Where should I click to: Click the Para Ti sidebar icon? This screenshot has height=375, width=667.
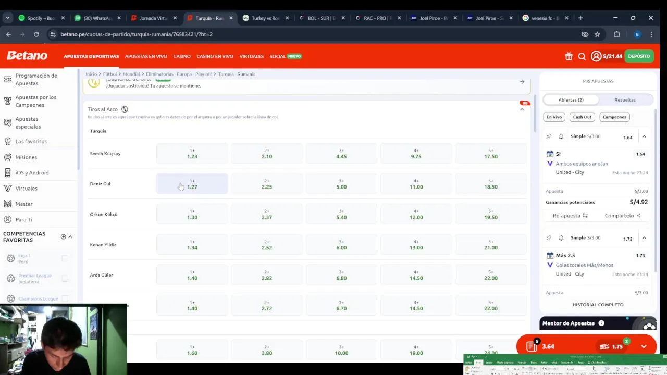coord(7,219)
